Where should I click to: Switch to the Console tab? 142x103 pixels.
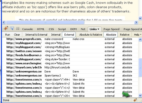28,29
